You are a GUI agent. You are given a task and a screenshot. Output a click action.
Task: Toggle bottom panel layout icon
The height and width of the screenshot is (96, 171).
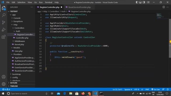140,2
